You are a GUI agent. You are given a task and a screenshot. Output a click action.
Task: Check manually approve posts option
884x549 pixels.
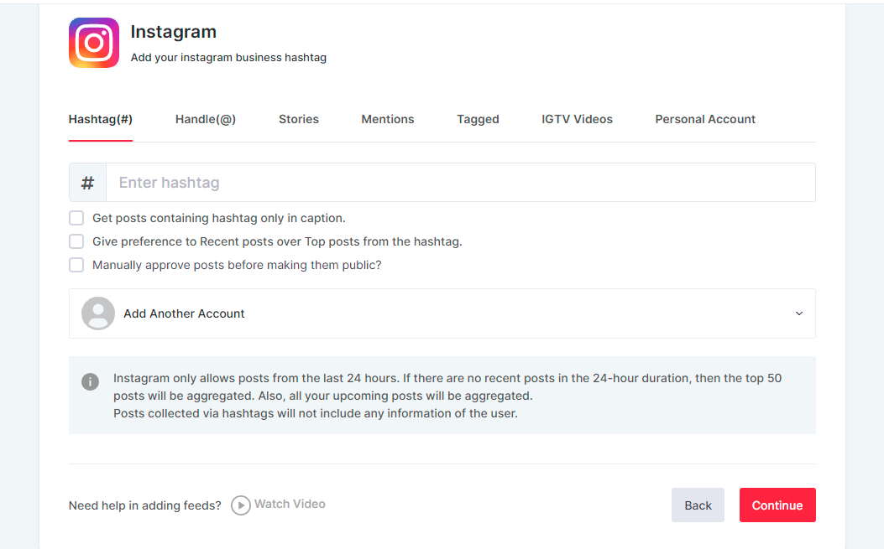76,265
